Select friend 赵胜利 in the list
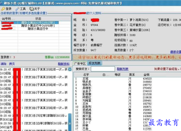Viewport: 181px width, 131px height. [87, 107]
